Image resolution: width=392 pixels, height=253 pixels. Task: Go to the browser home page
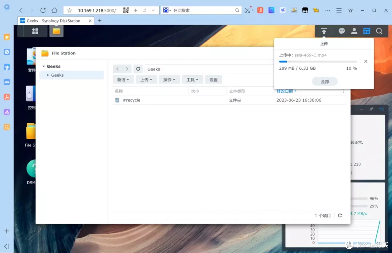[54, 10]
